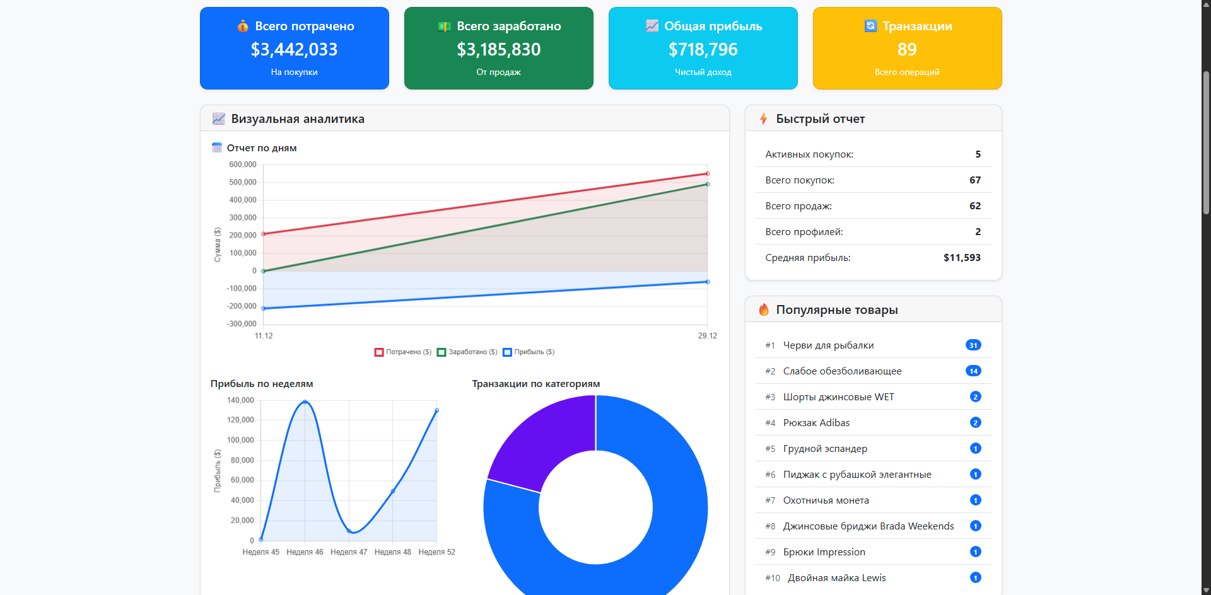Click the money bag icon beside Всего потрачено

[x=243, y=26]
